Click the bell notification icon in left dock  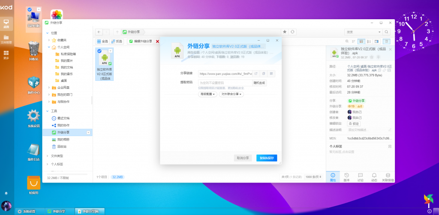[x=6, y=193]
